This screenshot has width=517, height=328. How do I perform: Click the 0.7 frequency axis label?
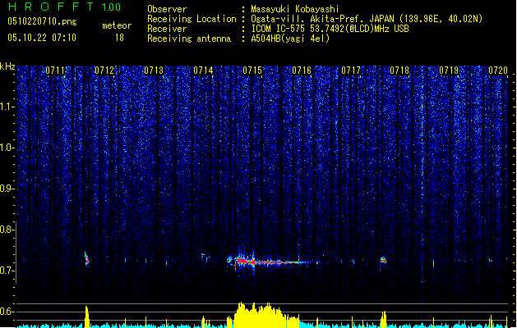click(7, 271)
